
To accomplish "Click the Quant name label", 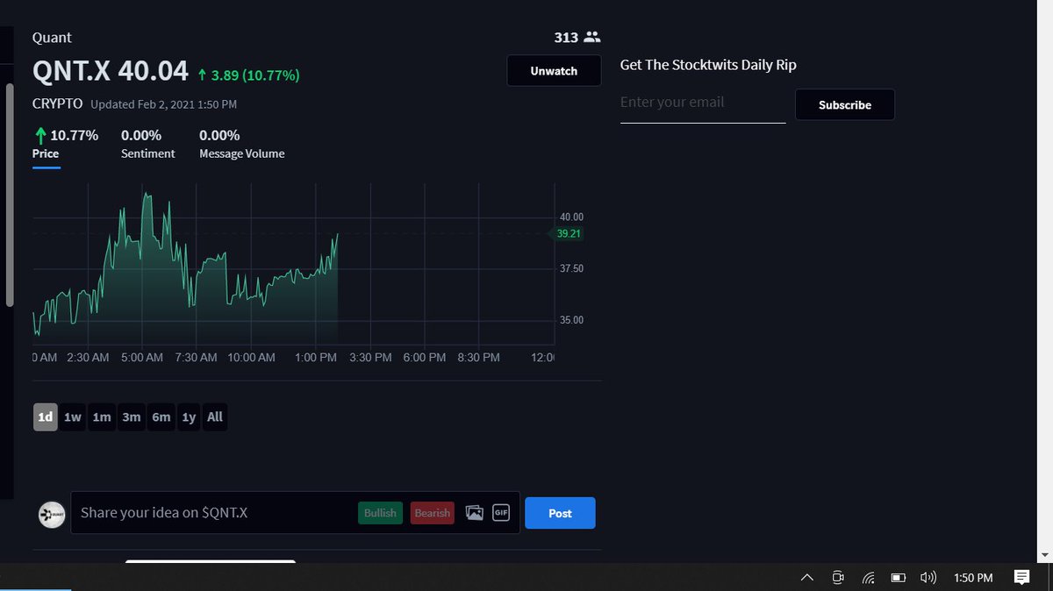I will tap(52, 38).
